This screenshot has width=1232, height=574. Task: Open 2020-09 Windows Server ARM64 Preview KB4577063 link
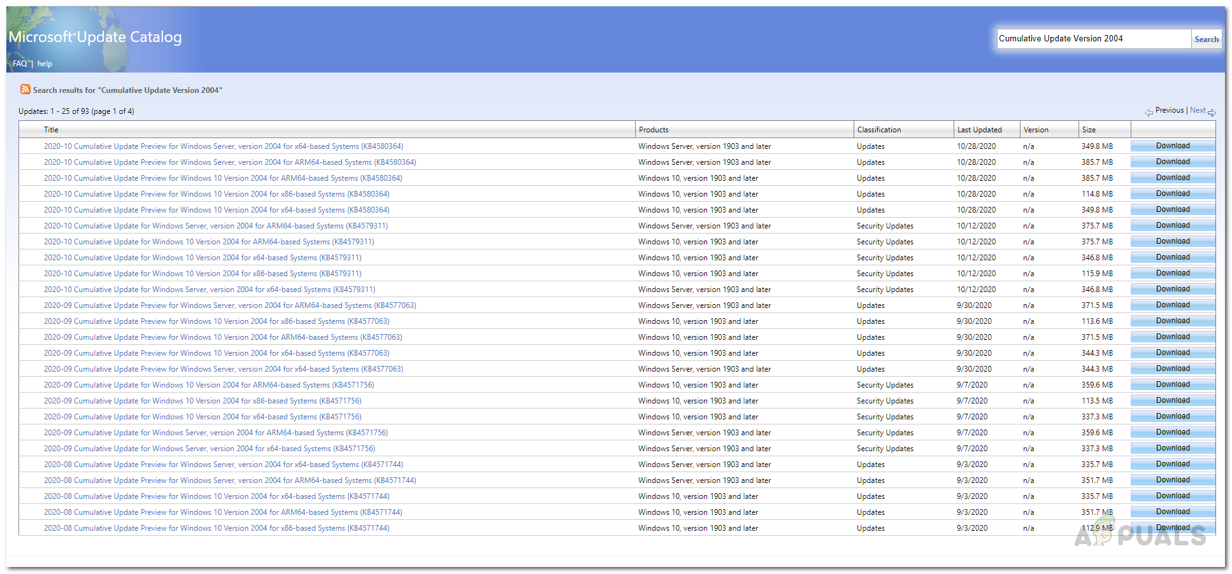point(229,305)
